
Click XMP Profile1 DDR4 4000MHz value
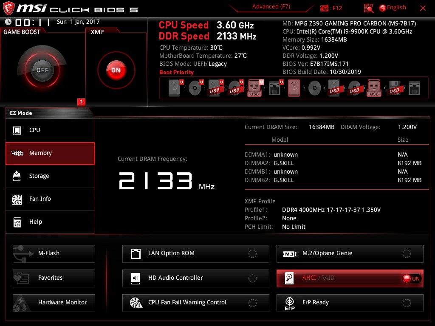pos(331,210)
